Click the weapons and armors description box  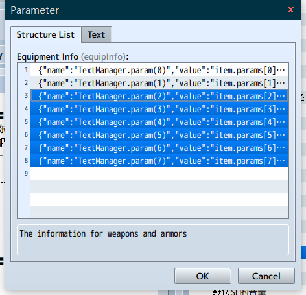(153, 240)
